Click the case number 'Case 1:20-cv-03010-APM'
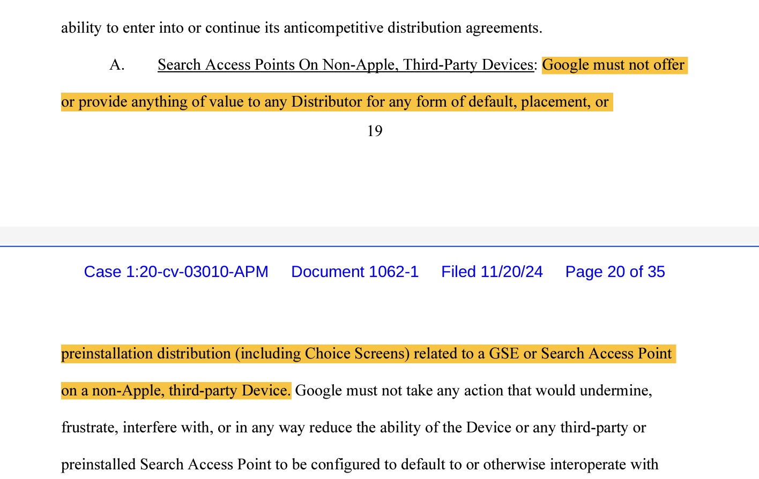This screenshot has height=479, width=759. tap(176, 272)
